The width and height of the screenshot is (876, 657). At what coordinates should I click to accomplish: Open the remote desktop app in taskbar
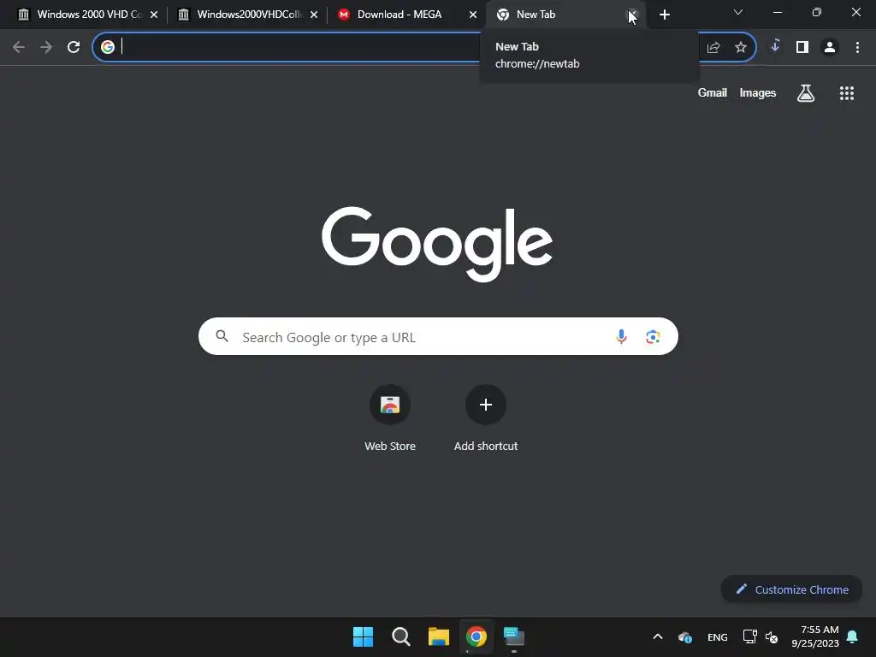pos(514,636)
